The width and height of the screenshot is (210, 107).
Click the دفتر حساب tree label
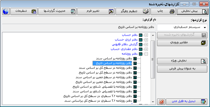[x=130, y=35]
